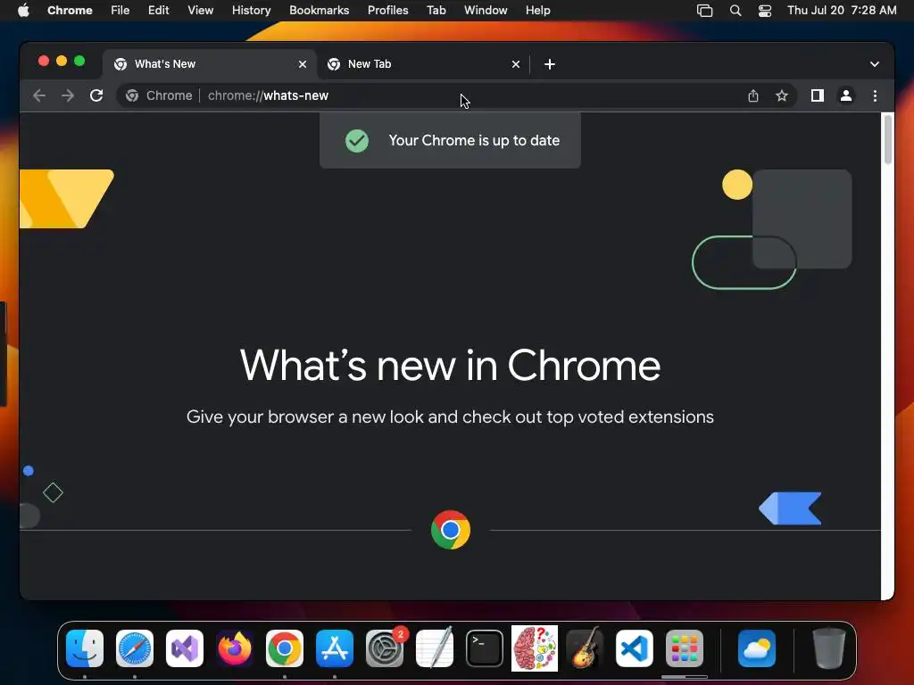
Task: Open the Weather app from the Dock
Action: click(757, 648)
